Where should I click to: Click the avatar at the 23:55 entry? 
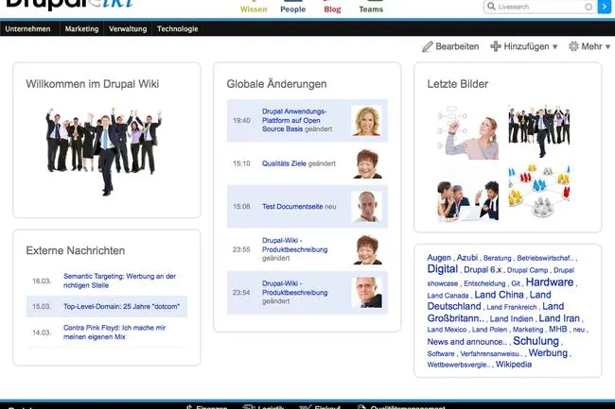[367, 249]
